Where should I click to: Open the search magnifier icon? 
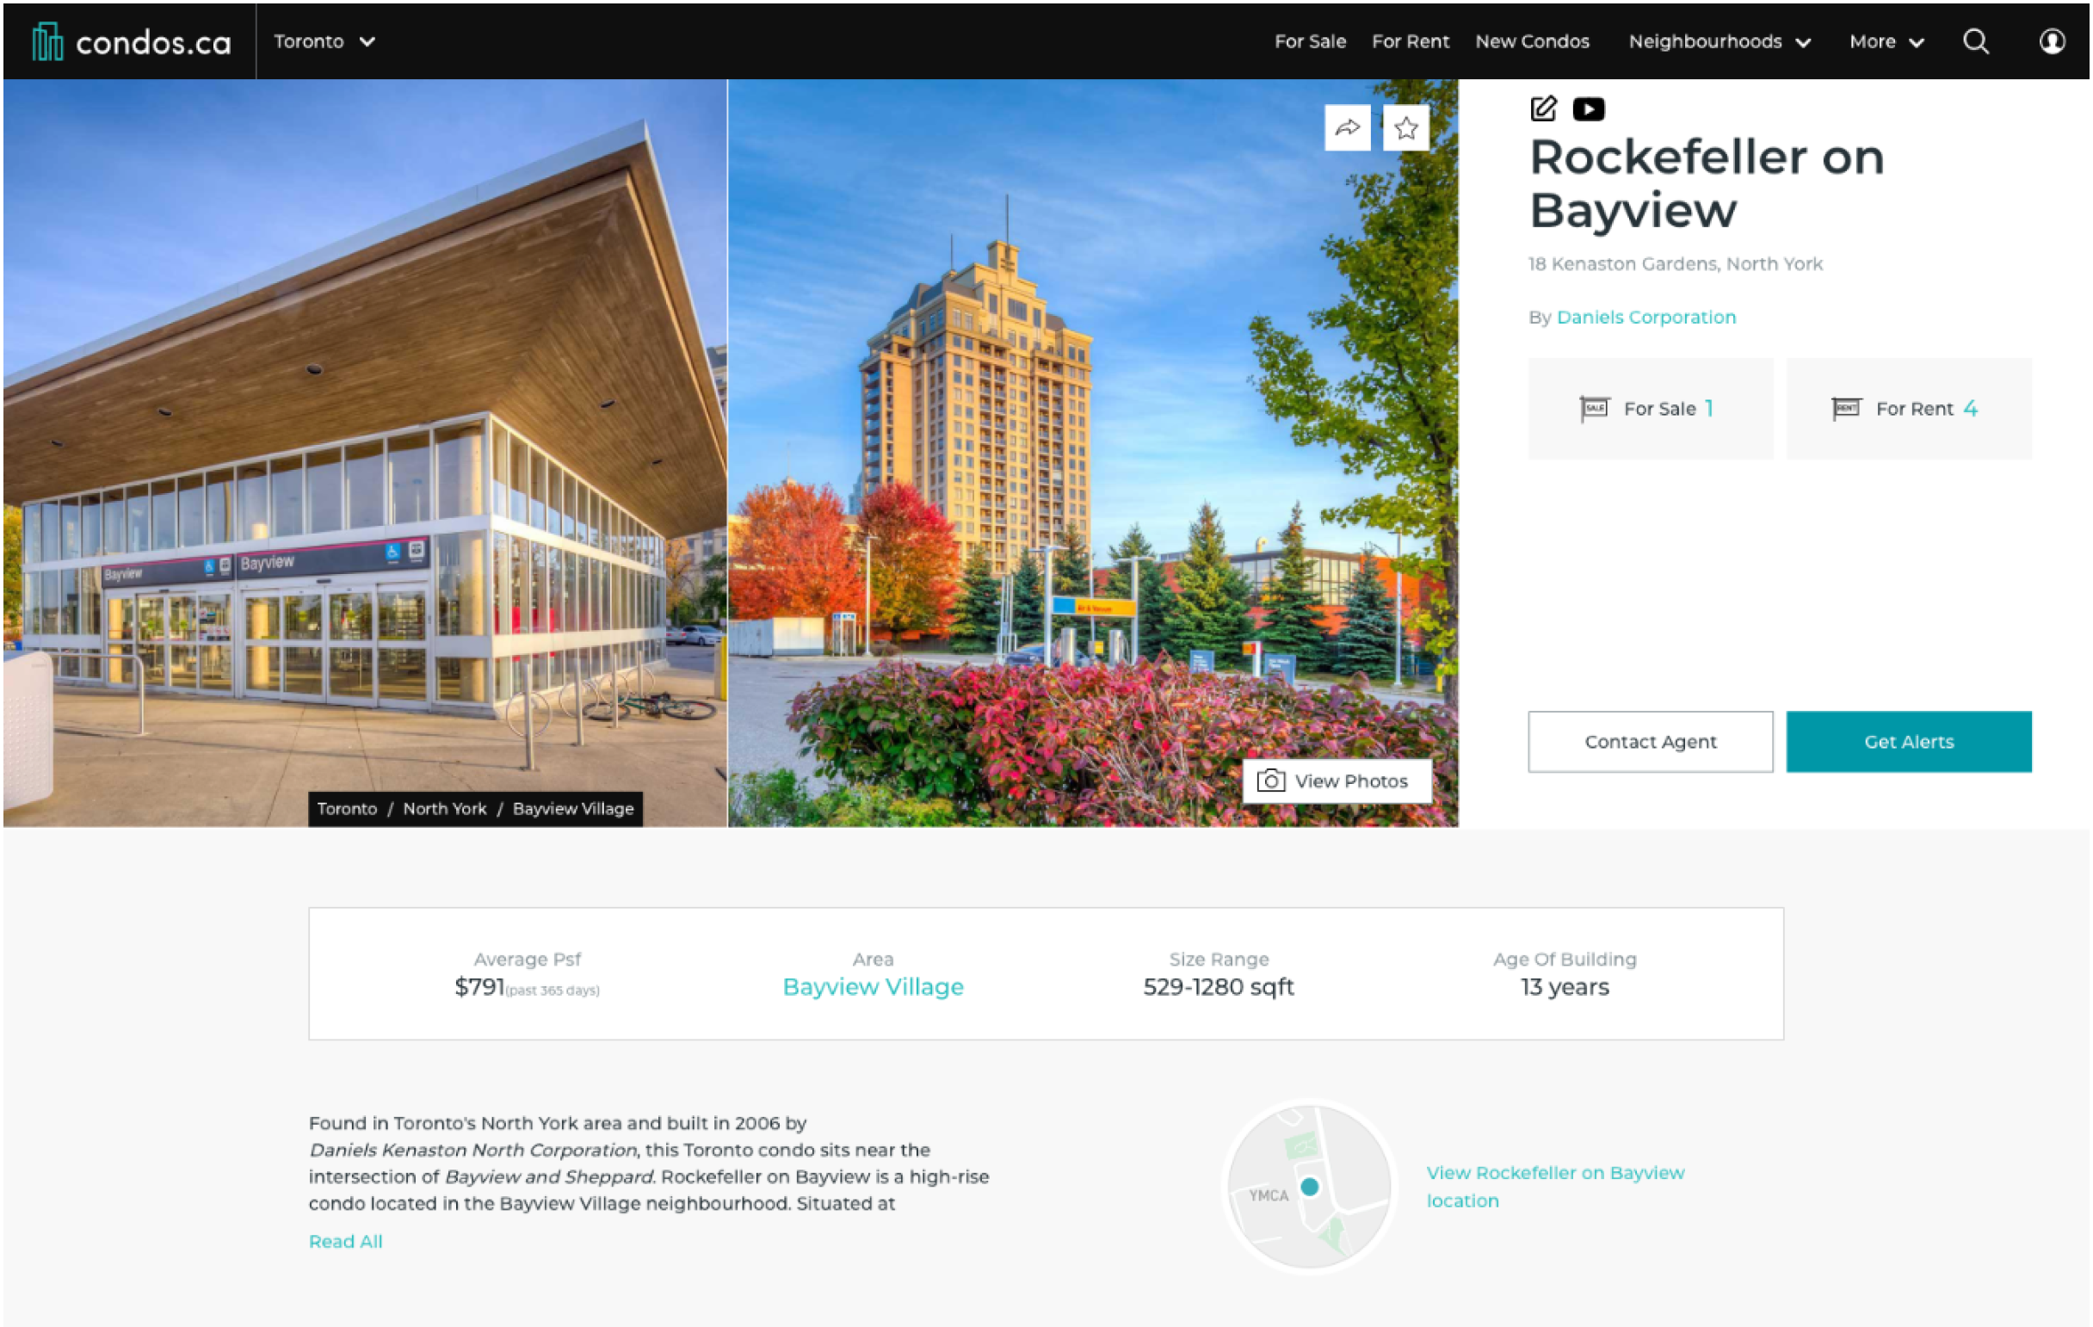tap(1976, 40)
